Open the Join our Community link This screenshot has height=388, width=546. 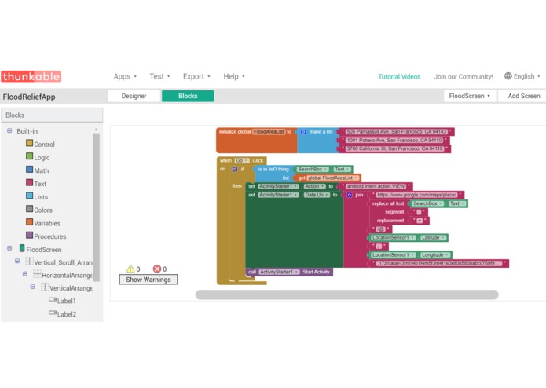click(x=464, y=76)
